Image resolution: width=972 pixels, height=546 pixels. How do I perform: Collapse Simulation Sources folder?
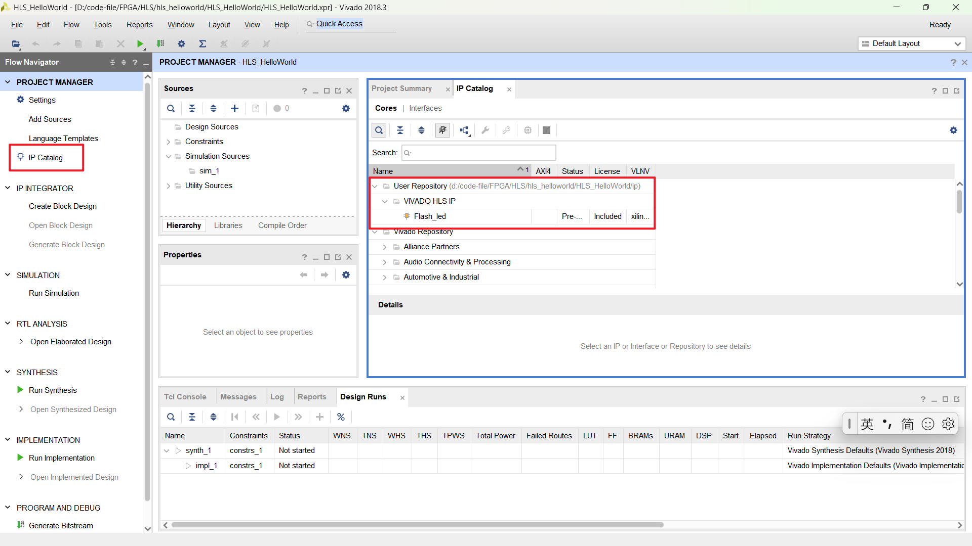[x=169, y=156]
